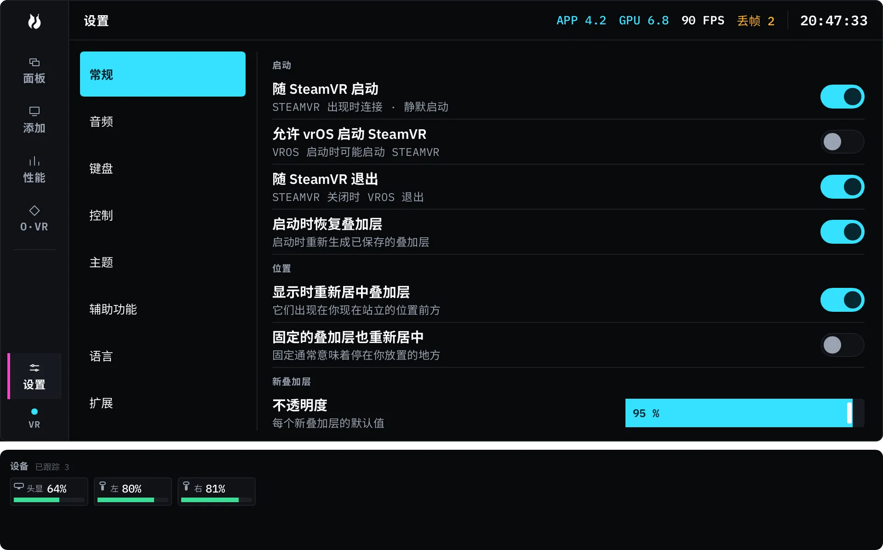883x550 pixels.
Task: Click the 90 FPS counter
Action: point(703,21)
